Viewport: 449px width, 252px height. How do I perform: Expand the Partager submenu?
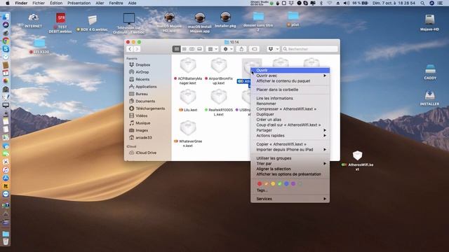(290, 130)
